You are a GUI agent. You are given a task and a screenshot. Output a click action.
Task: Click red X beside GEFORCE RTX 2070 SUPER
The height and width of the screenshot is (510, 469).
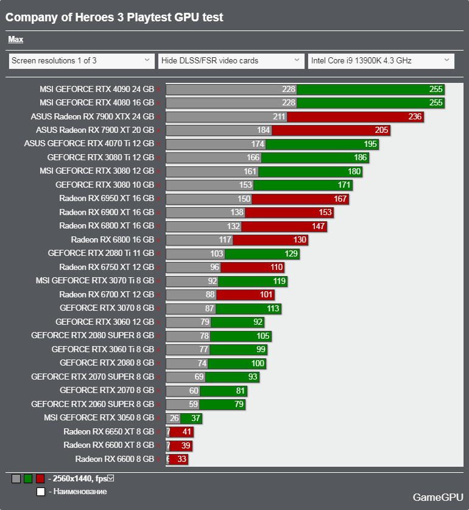[x=158, y=377]
